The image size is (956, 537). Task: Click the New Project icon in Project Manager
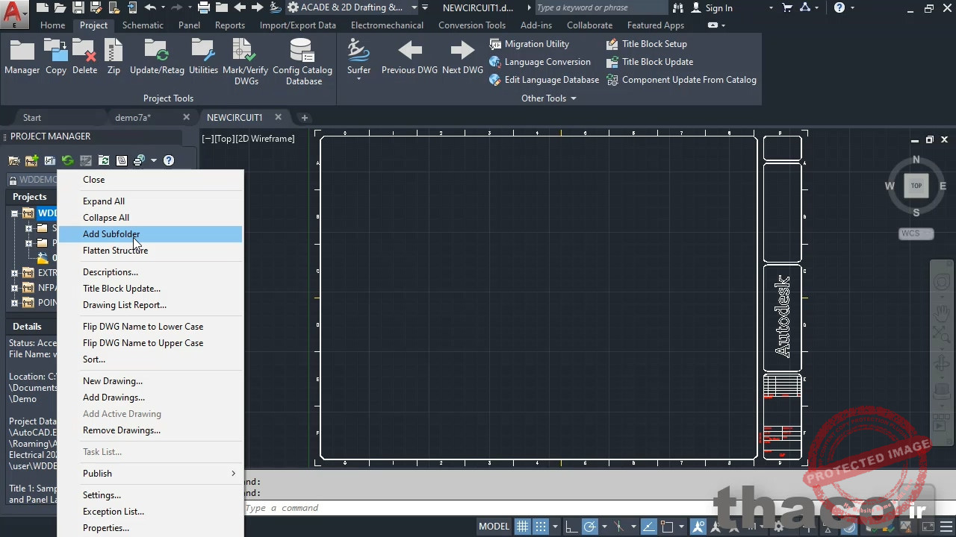click(31, 160)
